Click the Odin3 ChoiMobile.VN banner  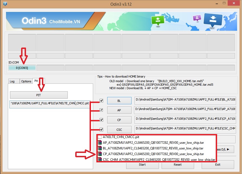click(122, 21)
